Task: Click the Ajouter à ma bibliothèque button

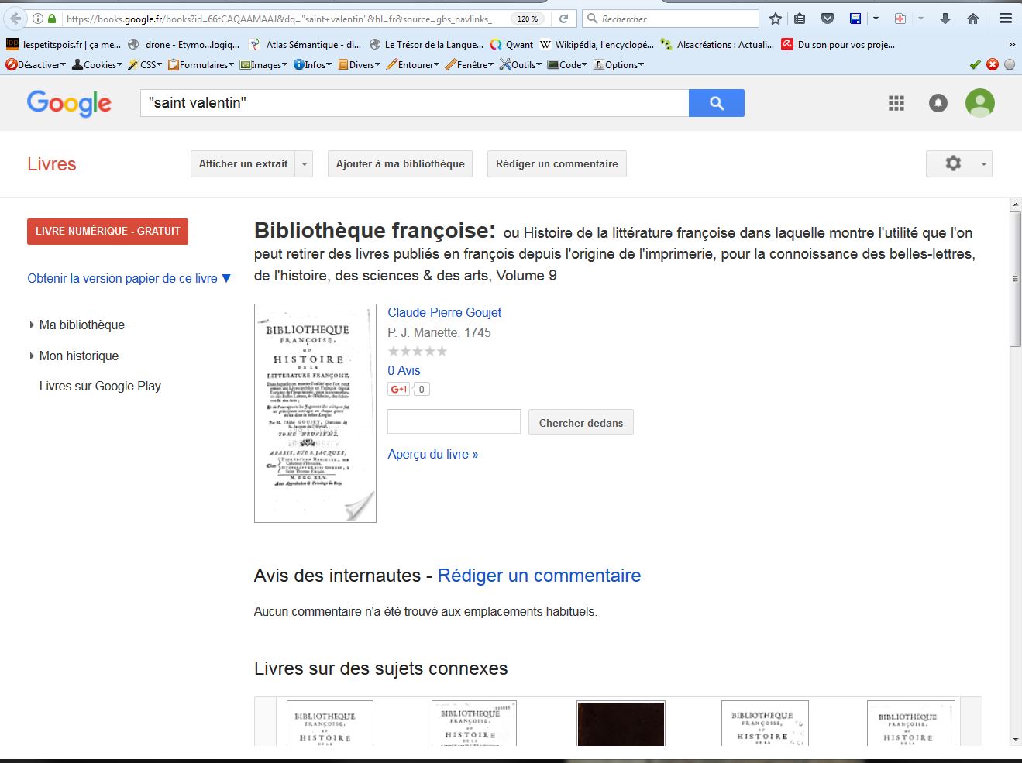Action: (400, 164)
